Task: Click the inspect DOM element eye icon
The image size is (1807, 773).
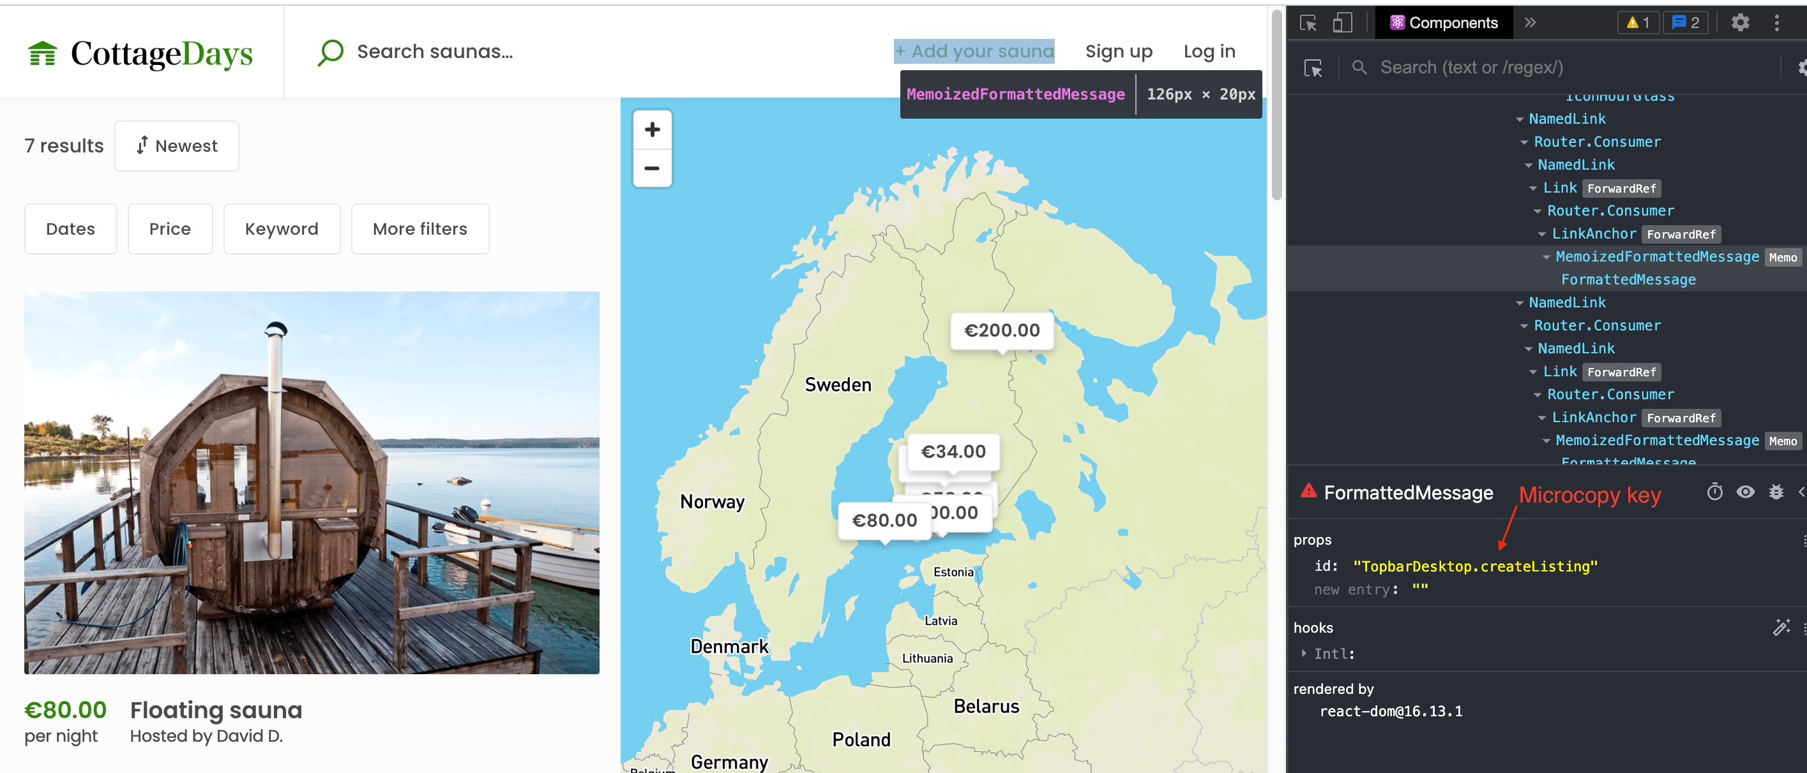Action: (1745, 492)
